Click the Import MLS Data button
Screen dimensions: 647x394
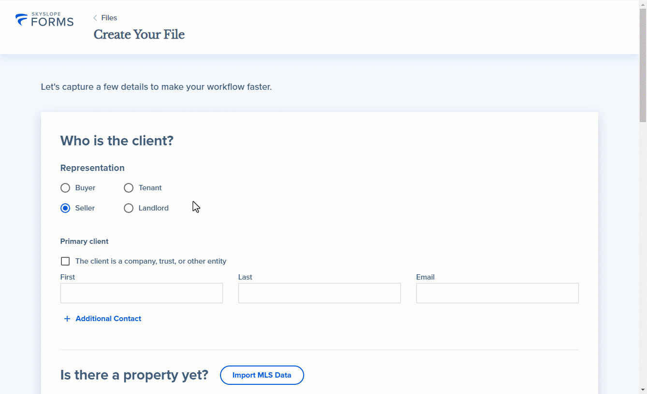262,375
